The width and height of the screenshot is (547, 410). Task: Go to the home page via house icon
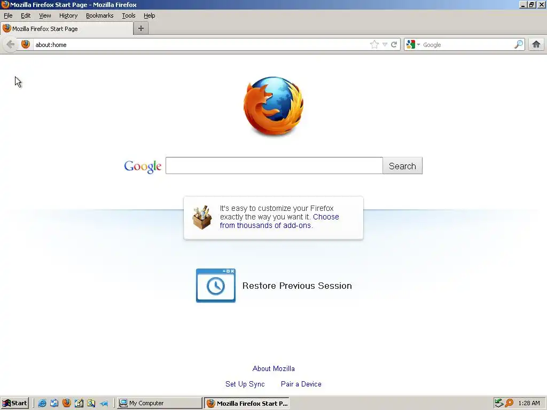point(536,45)
